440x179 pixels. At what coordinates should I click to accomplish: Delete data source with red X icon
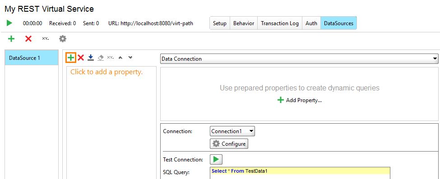[28, 39]
